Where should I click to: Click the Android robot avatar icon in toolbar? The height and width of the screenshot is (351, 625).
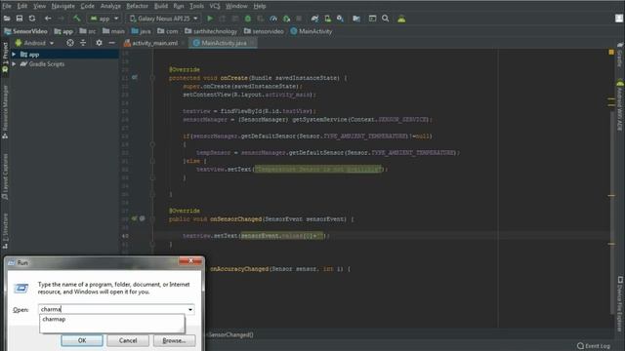pos(401,19)
